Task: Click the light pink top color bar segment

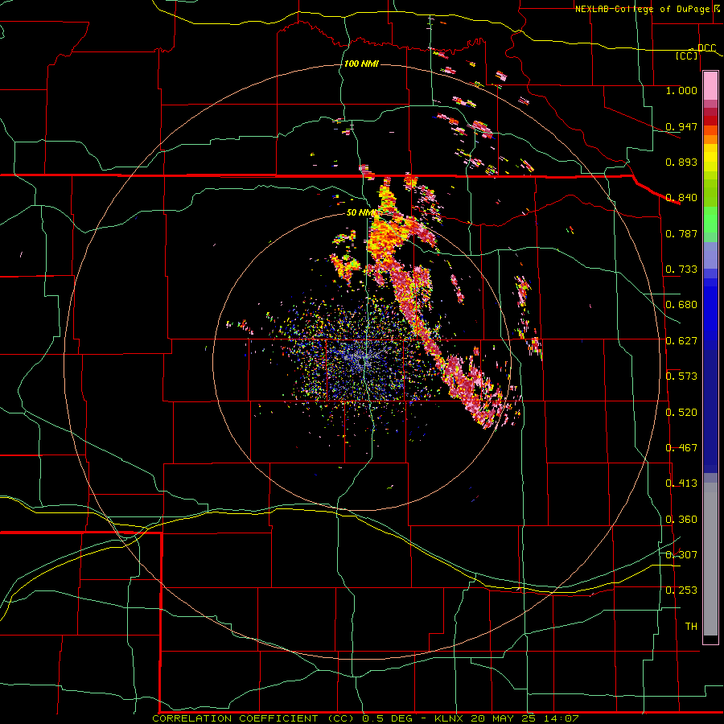Action: pos(710,86)
